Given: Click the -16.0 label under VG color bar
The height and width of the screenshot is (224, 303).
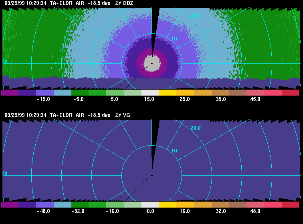Looking at the screenshot, I should [112, 211].
